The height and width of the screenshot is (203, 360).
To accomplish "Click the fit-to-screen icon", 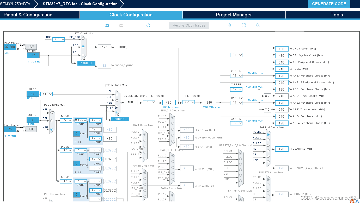I will [244, 25].
